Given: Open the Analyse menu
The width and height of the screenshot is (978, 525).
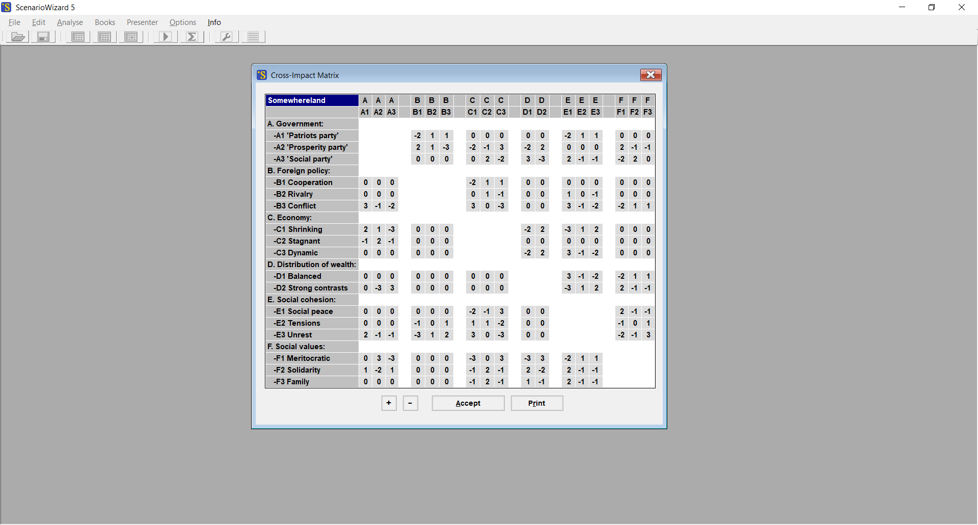Looking at the screenshot, I should (x=70, y=22).
